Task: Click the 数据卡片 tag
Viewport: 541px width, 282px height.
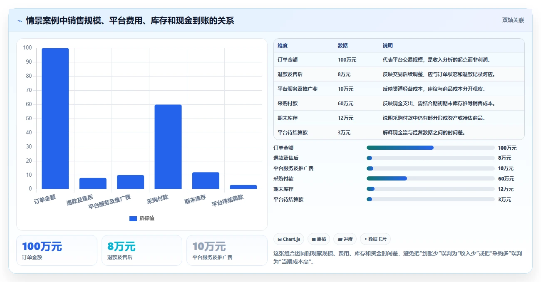Action: (x=375, y=239)
